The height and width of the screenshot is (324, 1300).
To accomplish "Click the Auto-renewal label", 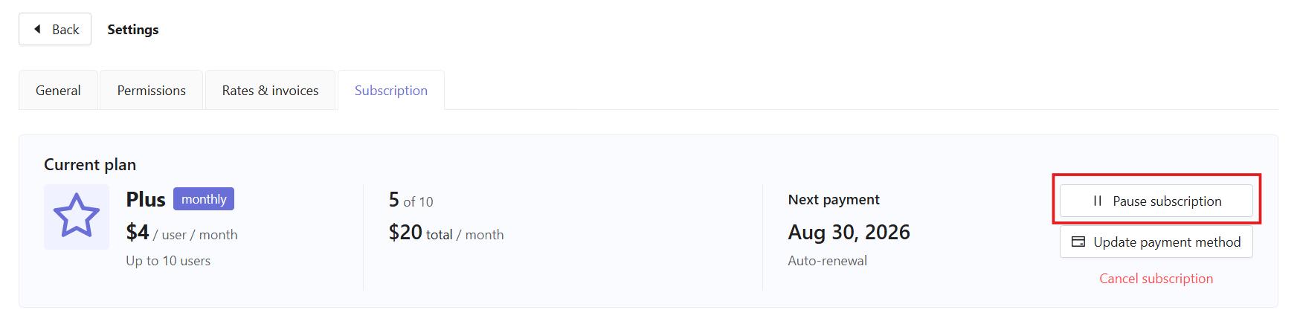I will point(828,261).
